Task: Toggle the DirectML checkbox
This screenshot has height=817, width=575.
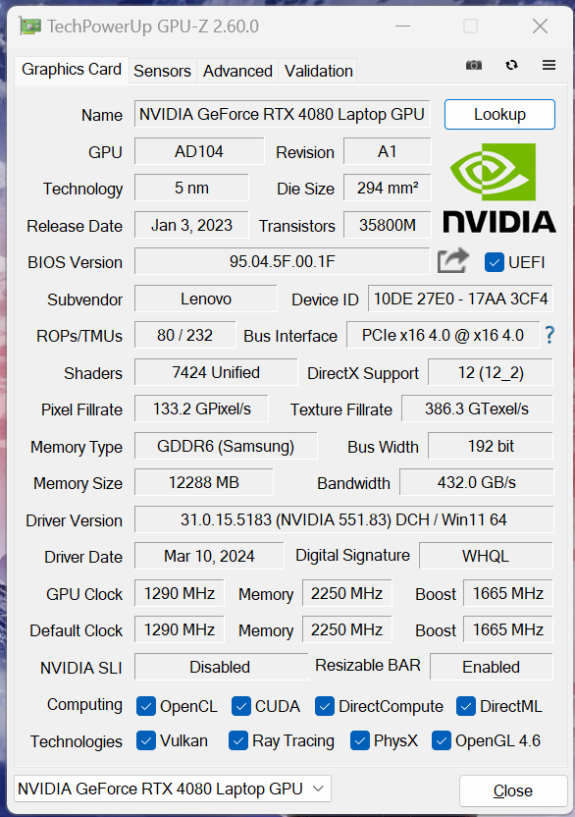Action: (x=466, y=707)
